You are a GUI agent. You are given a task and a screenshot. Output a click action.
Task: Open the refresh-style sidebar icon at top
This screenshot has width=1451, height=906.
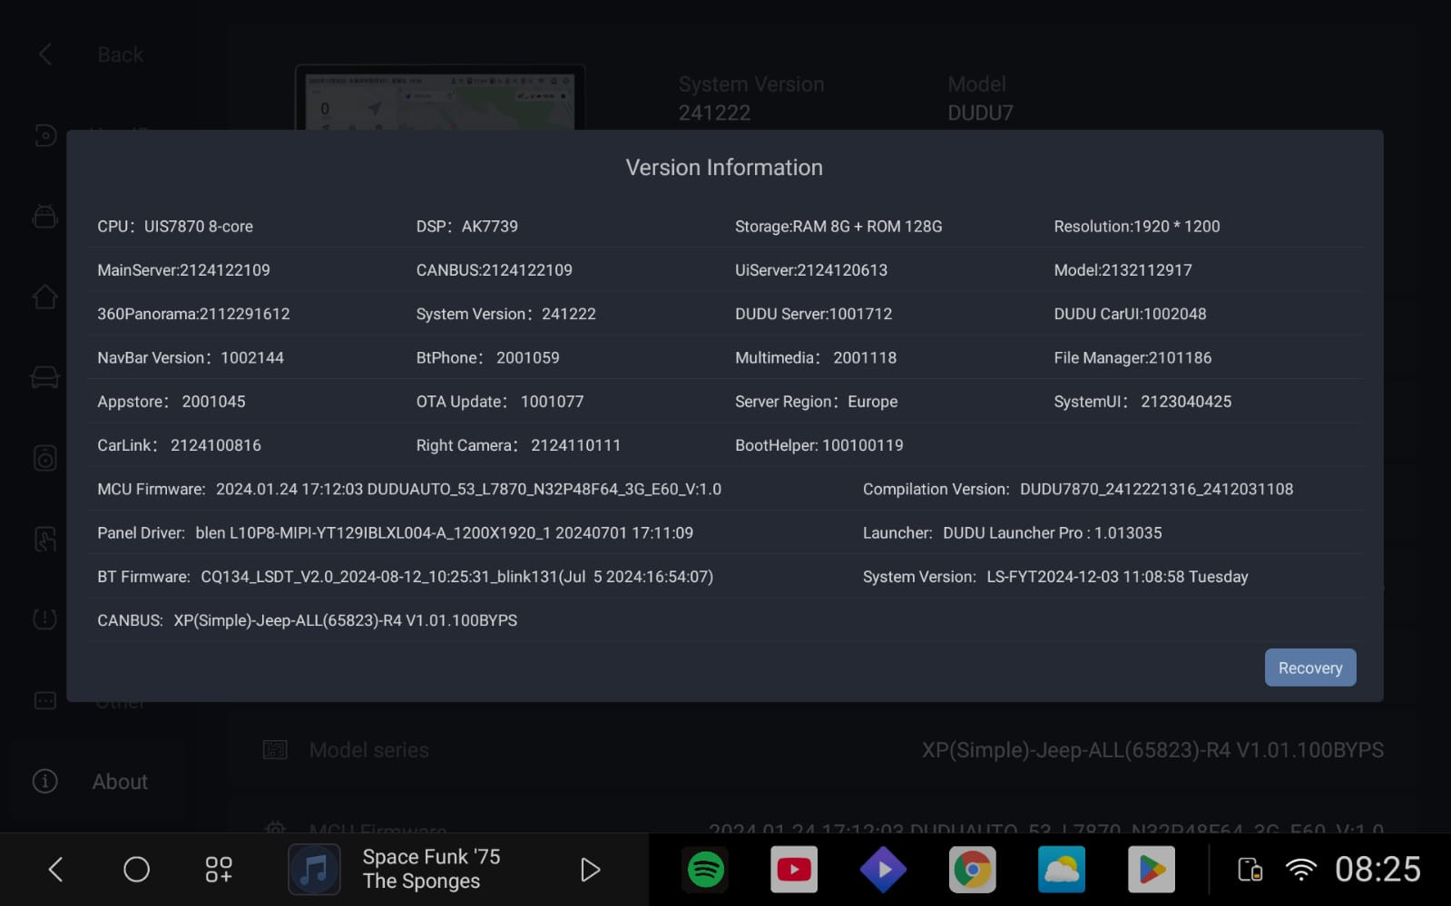[x=44, y=135]
